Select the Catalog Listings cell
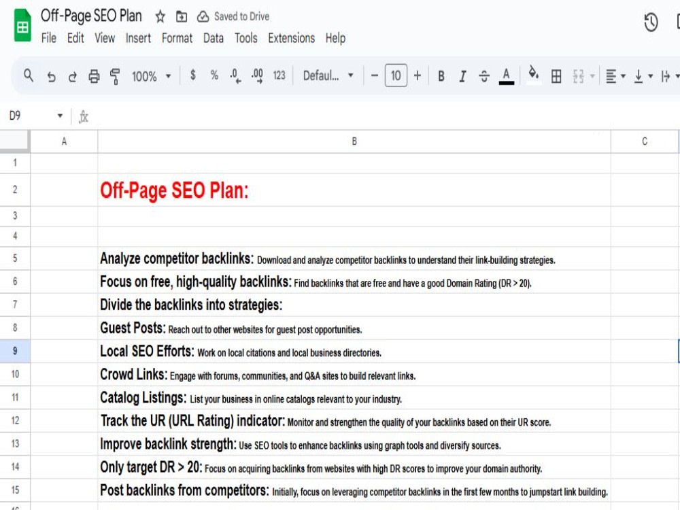This screenshot has width=680, height=510. [x=354, y=397]
